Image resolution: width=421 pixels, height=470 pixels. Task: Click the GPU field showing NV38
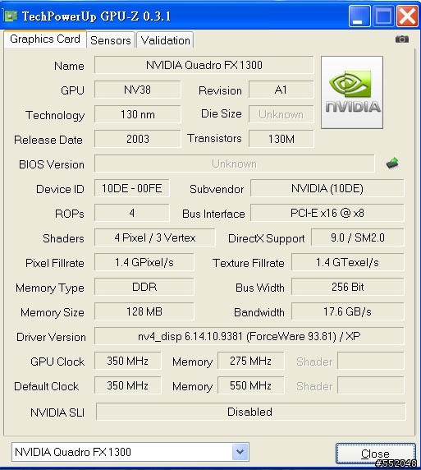pyautogui.click(x=137, y=90)
